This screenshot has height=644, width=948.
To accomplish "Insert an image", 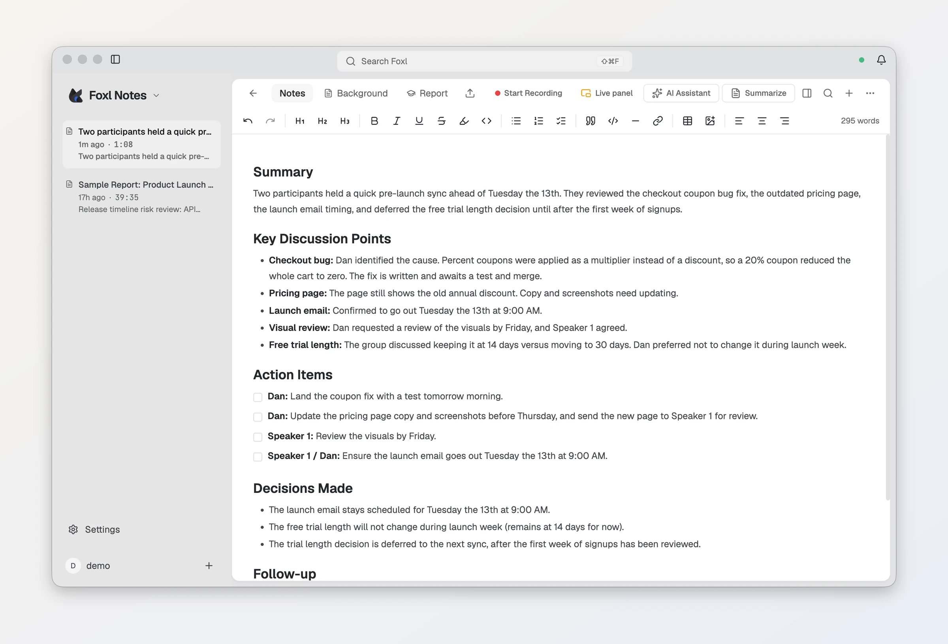I will (x=710, y=121).
